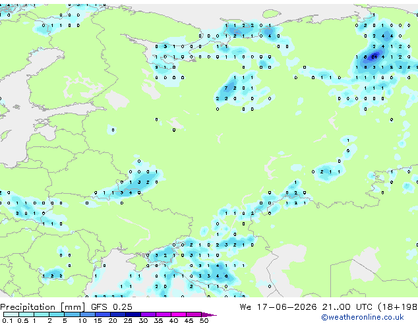Select the 10–15 mm legend swatch
418x323 pixels.
(x=87, y=314)
